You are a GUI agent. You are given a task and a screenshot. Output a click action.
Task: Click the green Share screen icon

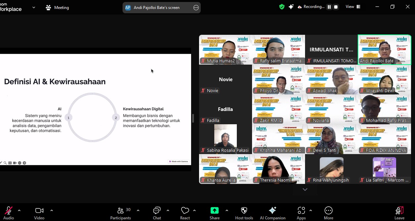tap(215, 211)
